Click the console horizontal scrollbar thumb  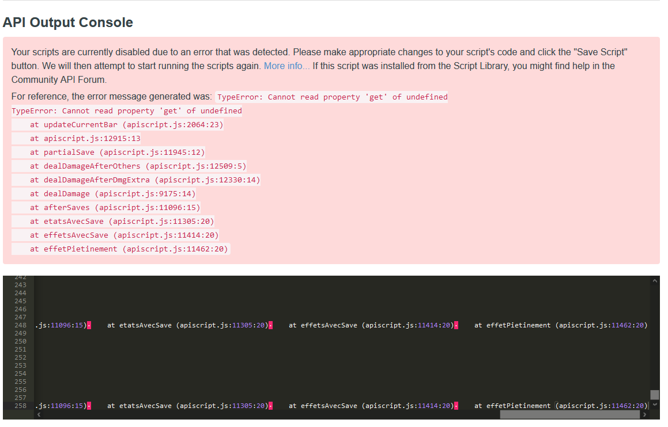[569, 414]
